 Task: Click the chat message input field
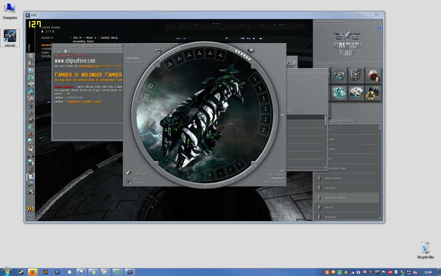87,132
